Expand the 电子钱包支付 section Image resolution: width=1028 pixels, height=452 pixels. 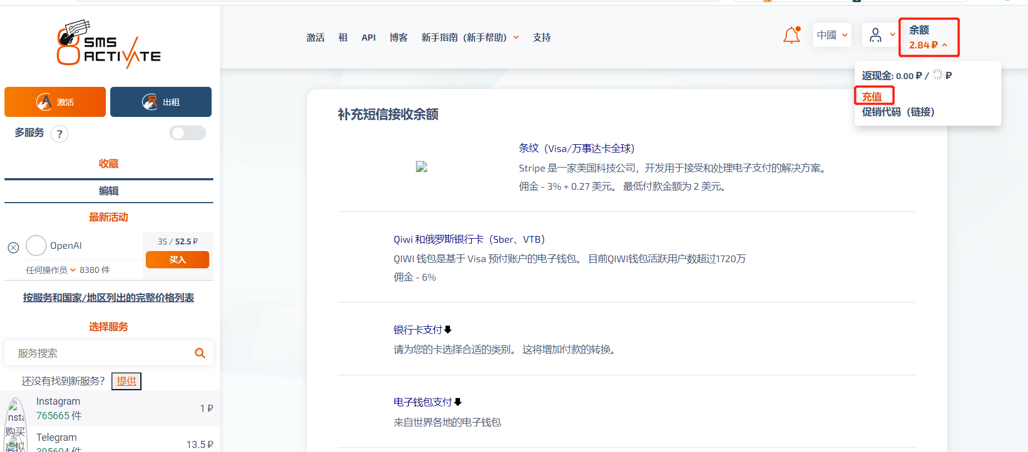428,402
